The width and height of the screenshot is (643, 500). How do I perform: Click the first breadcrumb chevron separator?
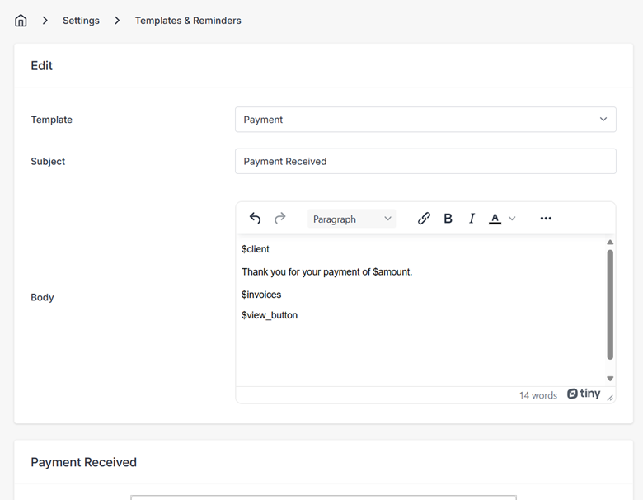(x=45, y=21)
